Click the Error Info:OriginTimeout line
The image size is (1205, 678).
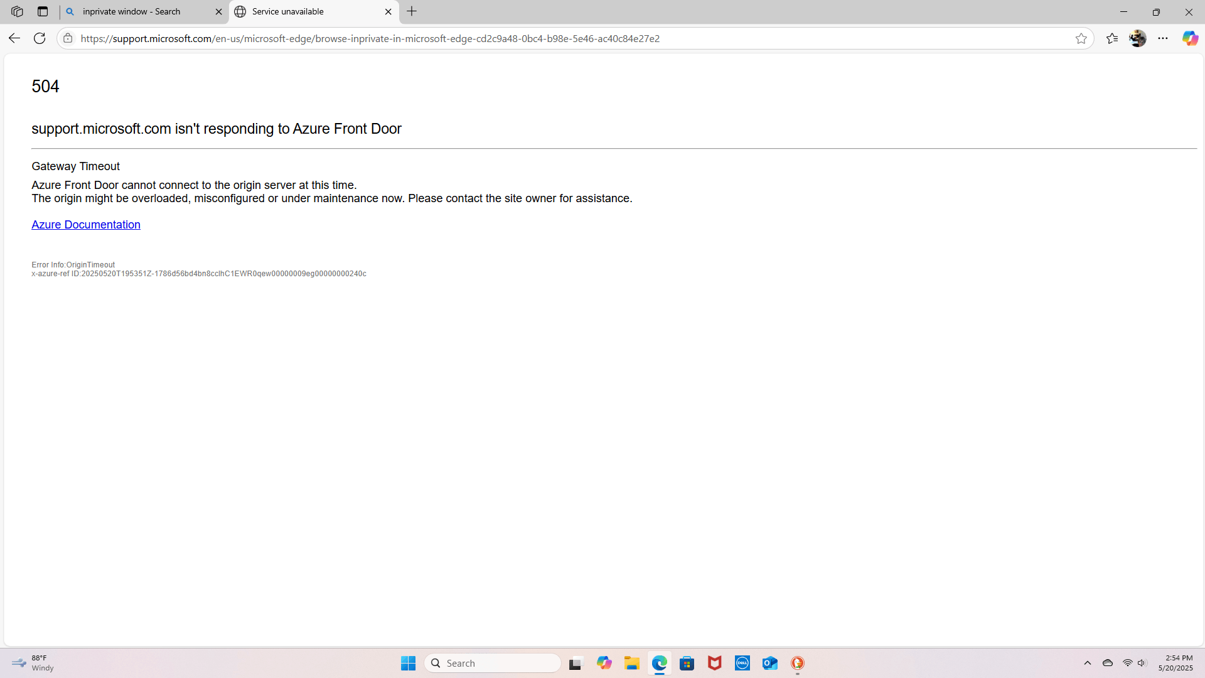[x=73, y=265]
